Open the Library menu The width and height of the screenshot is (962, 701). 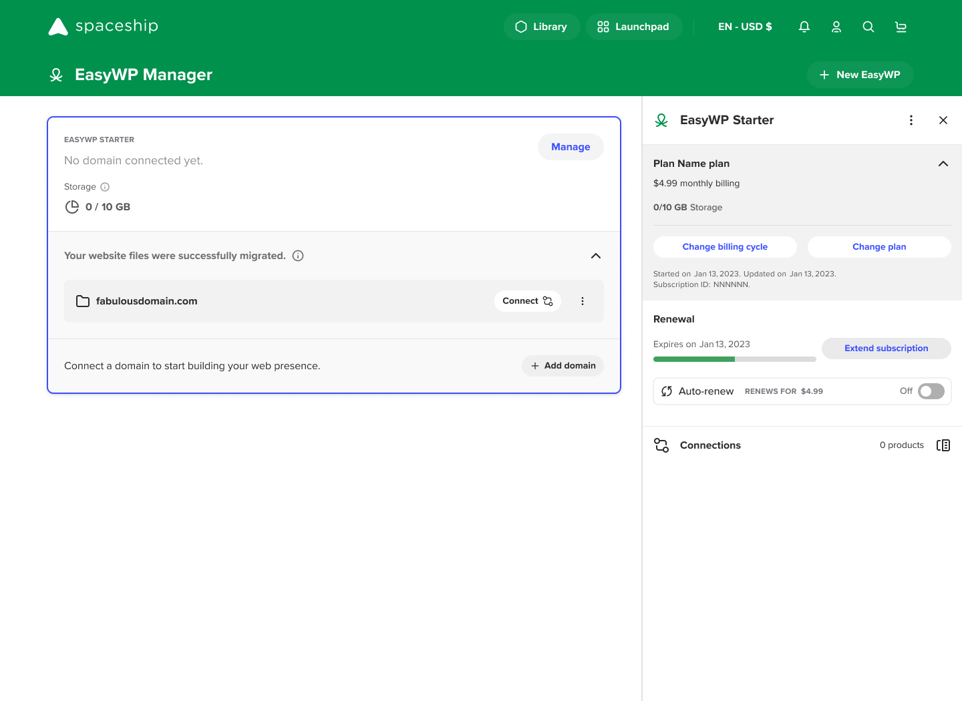pyautogui.click(x=541, y=27)
